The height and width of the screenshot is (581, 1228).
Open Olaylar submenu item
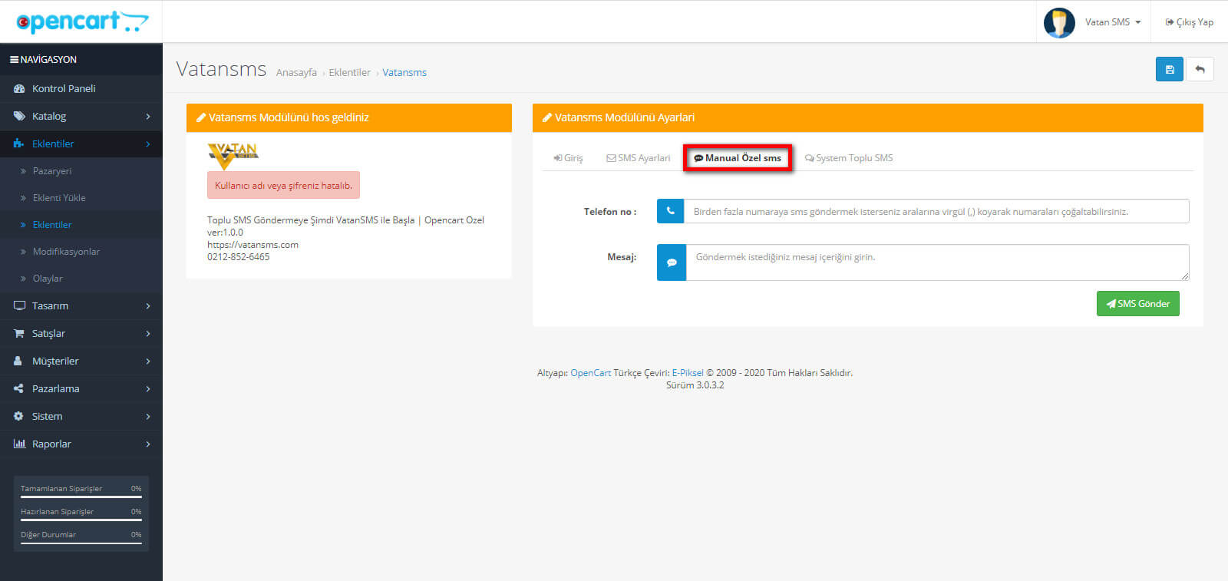81,279
